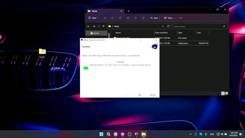Expand address bar history dropdown
The image size is (245, 138).
(163, 26)
